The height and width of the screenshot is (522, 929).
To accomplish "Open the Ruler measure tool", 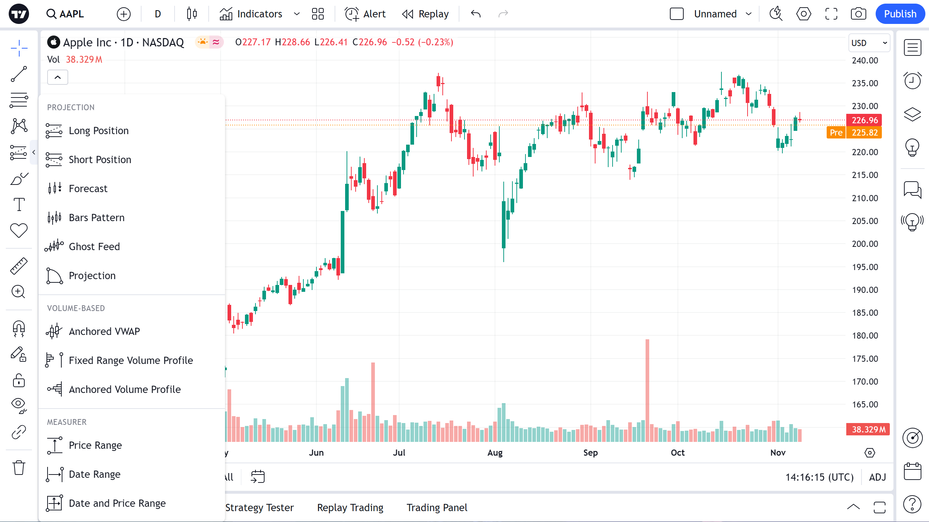I will pyautogui.click(x=19, y=265).
